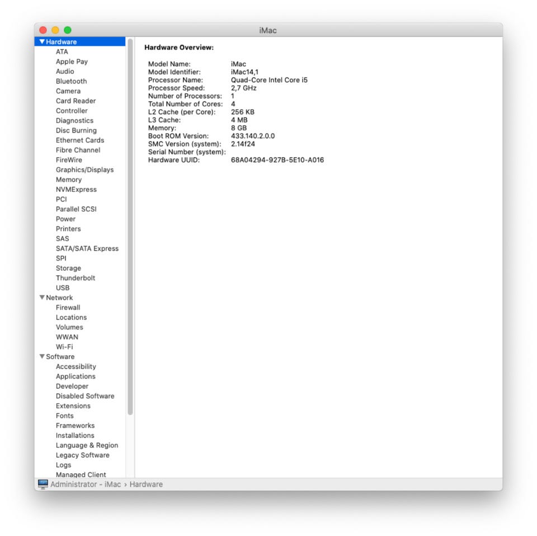Select Parallel SCSI
This screenshot has width=537, height=536.
click(76, 209)
